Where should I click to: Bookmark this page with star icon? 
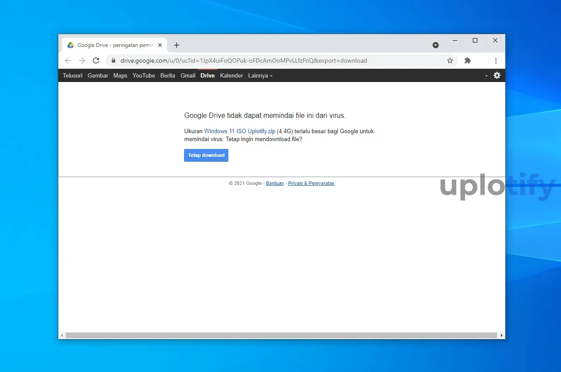pos(450,60)
